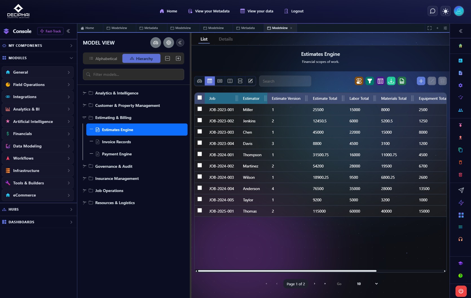Select the JOB-2023-002 row checkbox
The image size is (471, 298).
tap(200, 120)
